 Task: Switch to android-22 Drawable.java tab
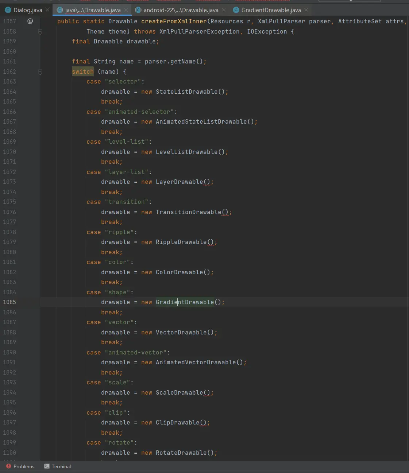click(x=181, y=10)
